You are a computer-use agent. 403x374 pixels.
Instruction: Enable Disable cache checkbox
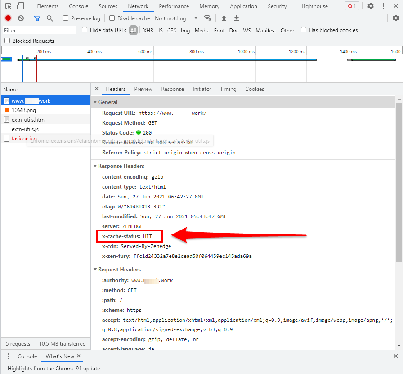tap(112, 18)
